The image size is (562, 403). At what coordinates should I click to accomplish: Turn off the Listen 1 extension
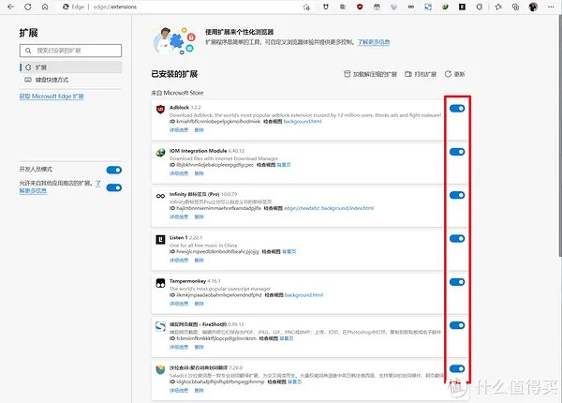point(457,238)
